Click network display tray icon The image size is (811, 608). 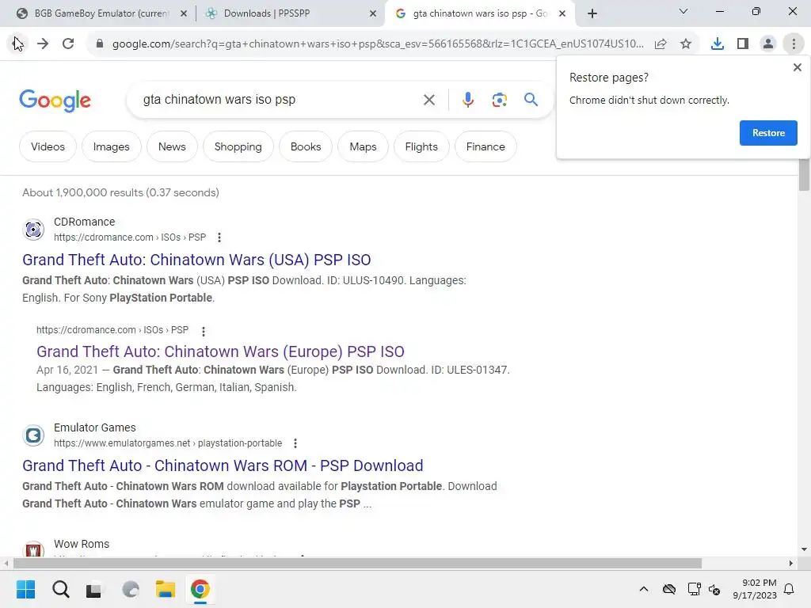[x=694, y=589]
